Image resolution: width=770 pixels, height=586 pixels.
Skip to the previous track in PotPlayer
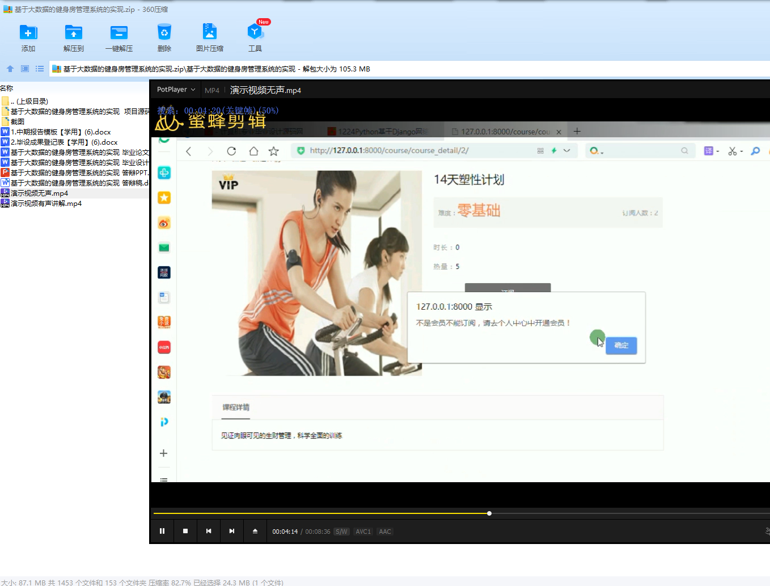point(209,531)
